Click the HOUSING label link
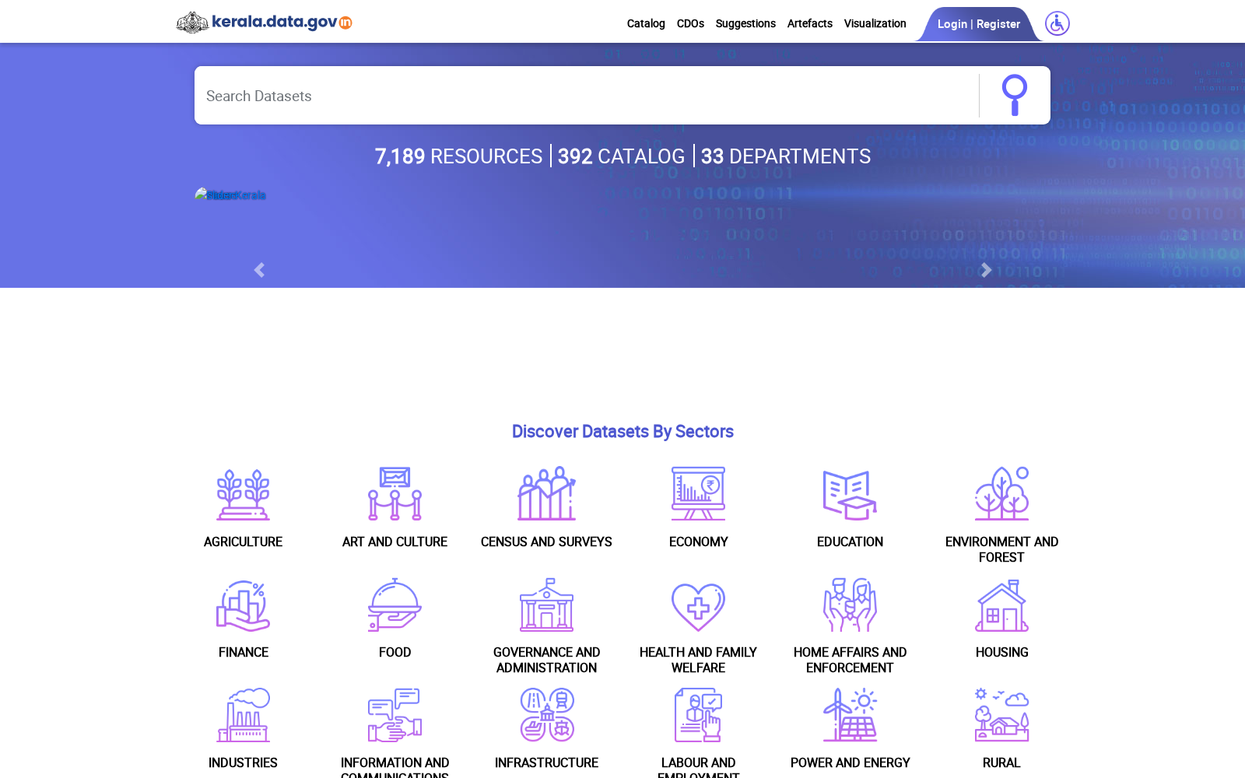Viewport: 1245px width, 778px height. point(1001,652)
